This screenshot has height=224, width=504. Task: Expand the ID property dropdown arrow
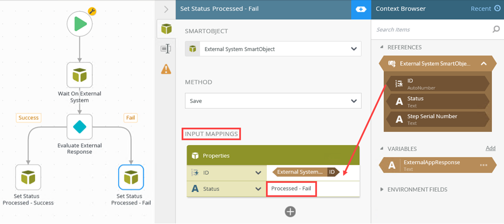(x=258, y=172)
